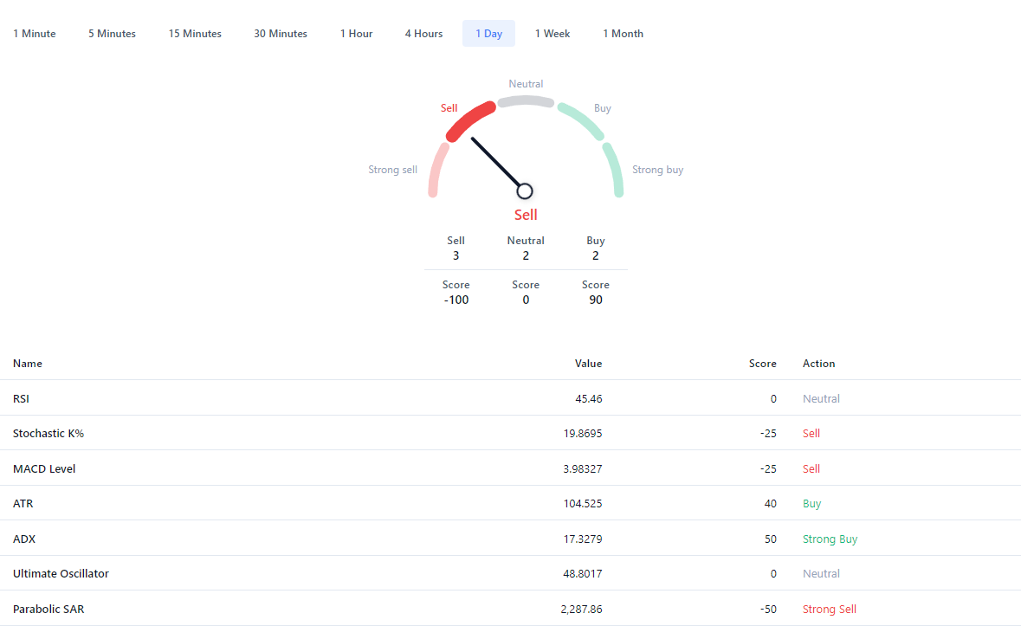This screenshot has height=626, width=1021.
Task: Select the 5 Minutes tab
Action: (112, 33)
